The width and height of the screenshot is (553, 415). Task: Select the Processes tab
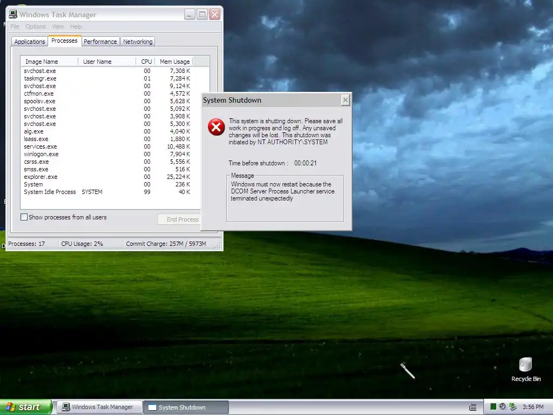64,41
